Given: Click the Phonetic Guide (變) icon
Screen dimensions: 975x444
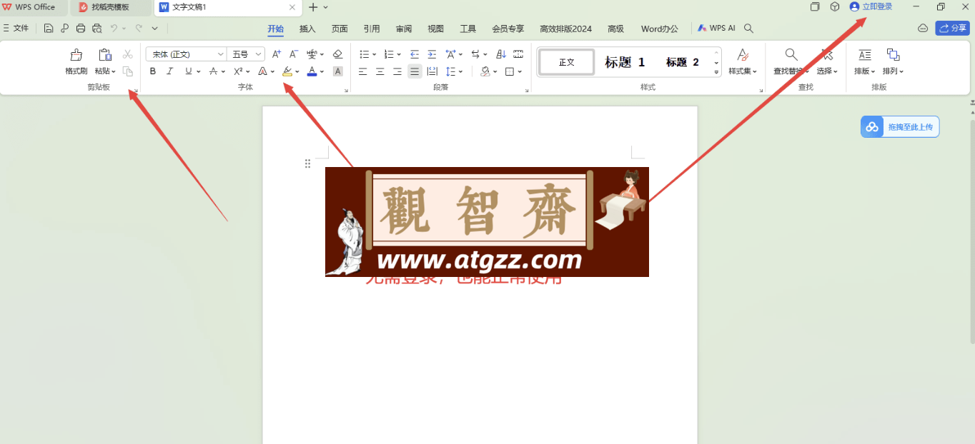Looking at the screenshot, I should (x=312, y=54).
